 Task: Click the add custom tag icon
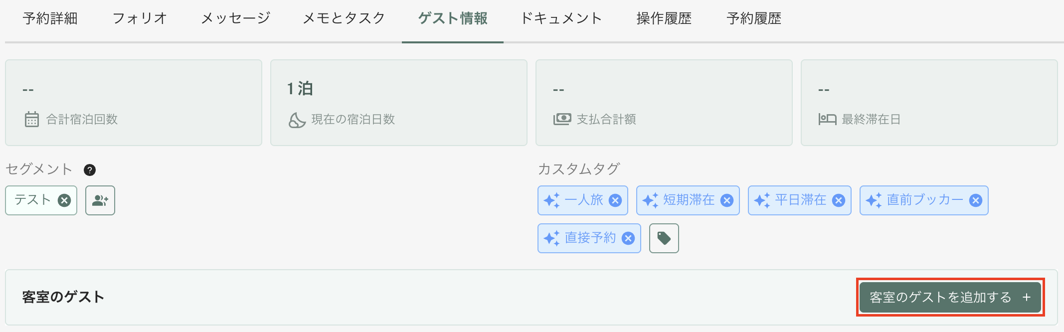coord(664,238)
